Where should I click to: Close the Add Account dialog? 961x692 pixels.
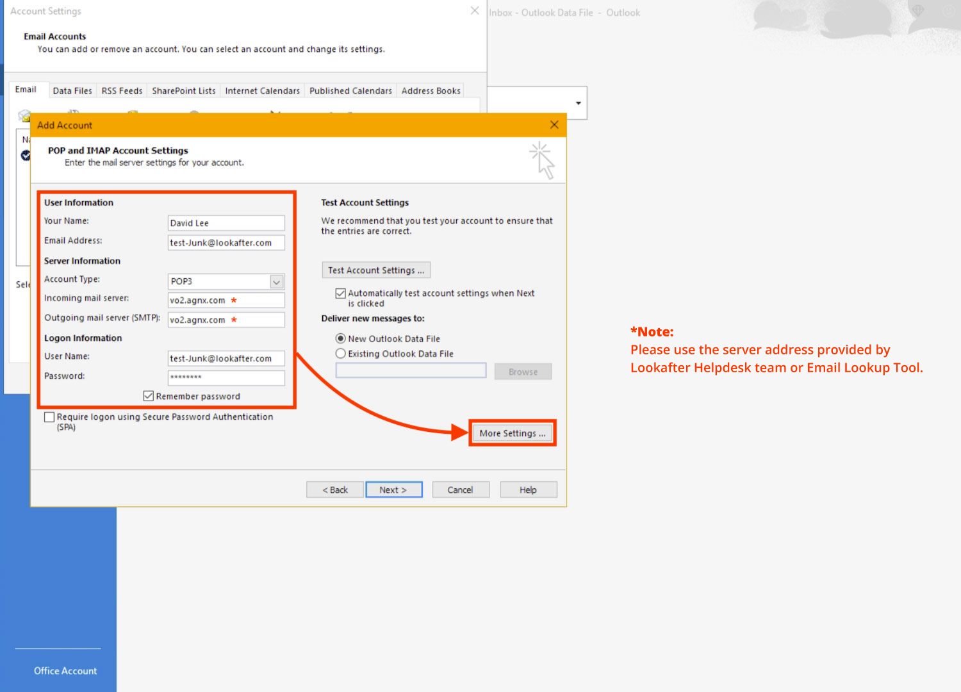point(554,125)
